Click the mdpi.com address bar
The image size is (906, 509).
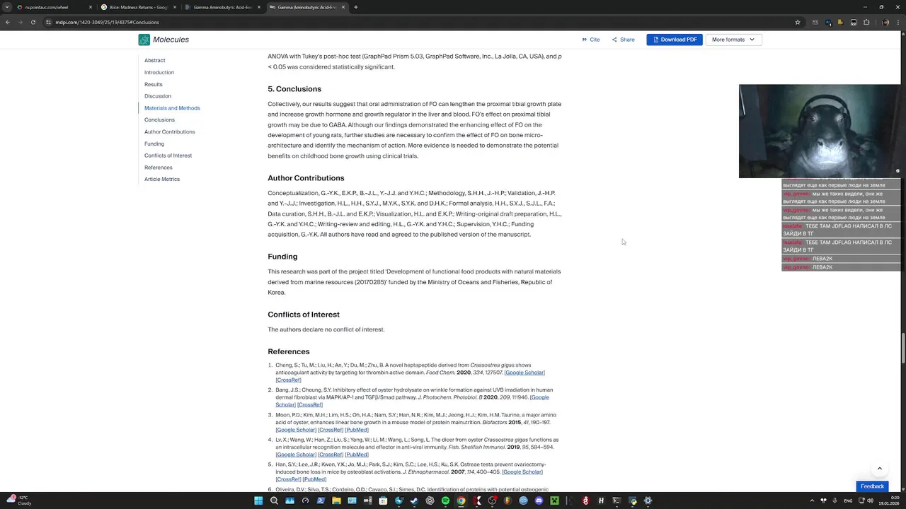click(x=425, y=22)
